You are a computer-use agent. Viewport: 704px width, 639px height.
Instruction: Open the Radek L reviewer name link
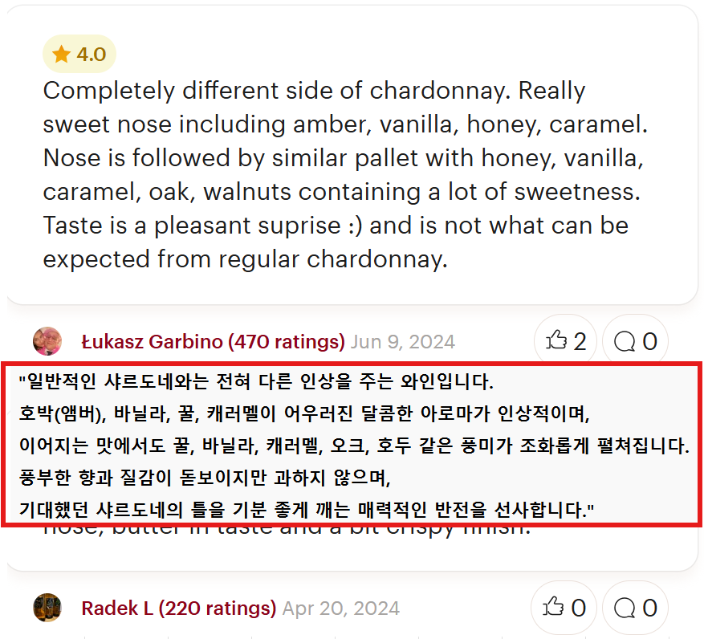117,608
